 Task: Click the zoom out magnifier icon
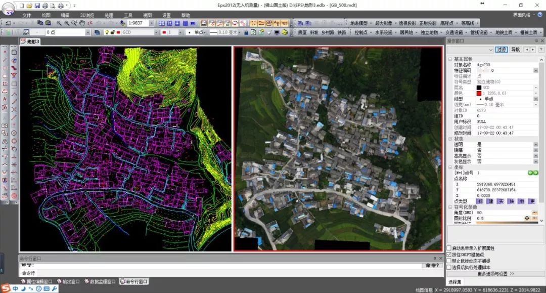coord(59,23)
